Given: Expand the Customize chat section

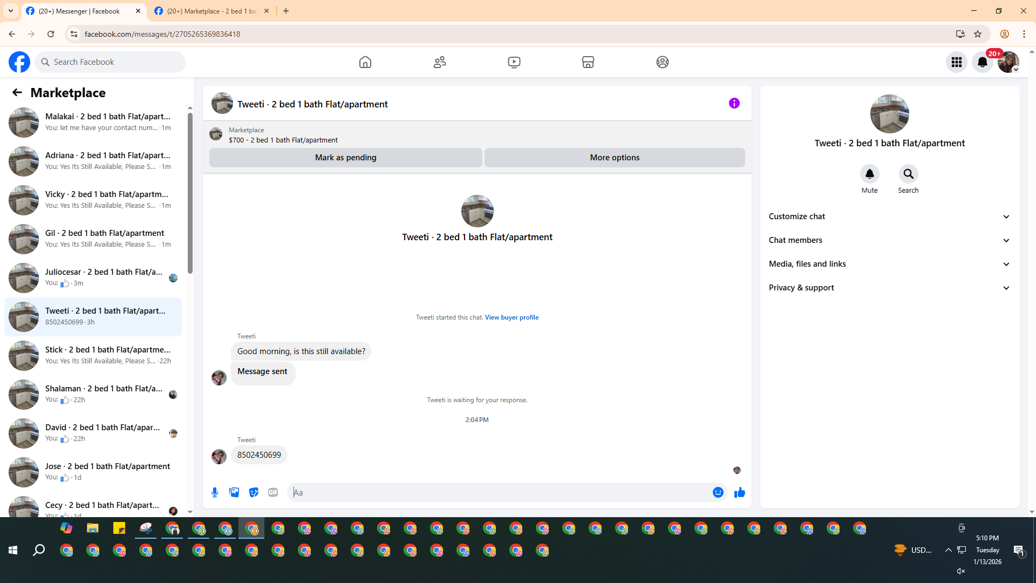Looking at the screenshot, I should (889, 216).
